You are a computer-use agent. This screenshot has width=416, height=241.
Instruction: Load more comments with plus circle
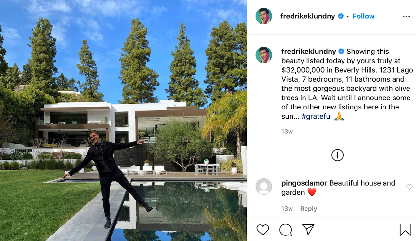tap(337, 155)
